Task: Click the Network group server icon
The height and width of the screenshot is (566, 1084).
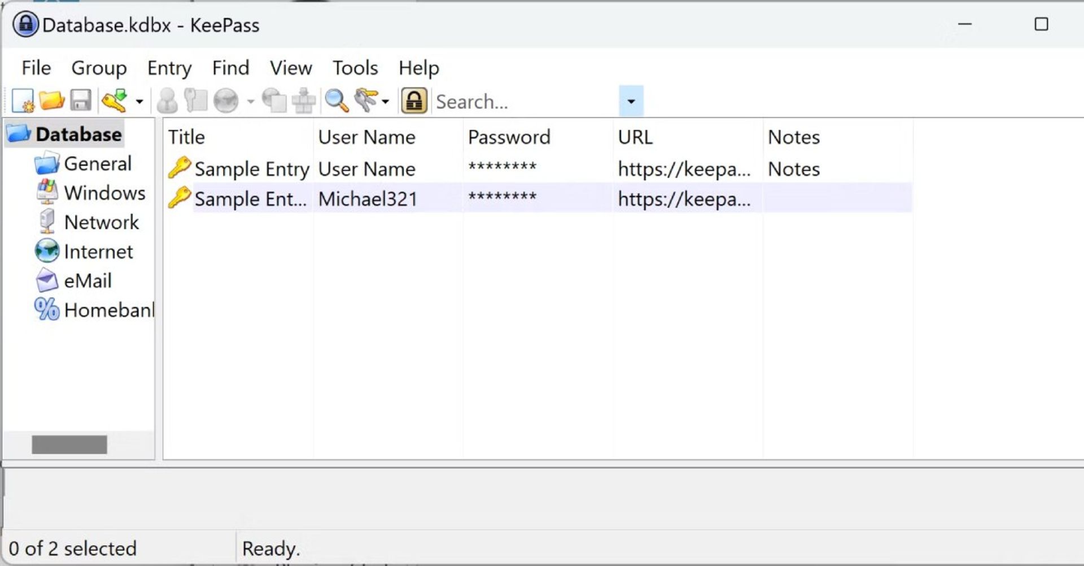Action: 47,222
